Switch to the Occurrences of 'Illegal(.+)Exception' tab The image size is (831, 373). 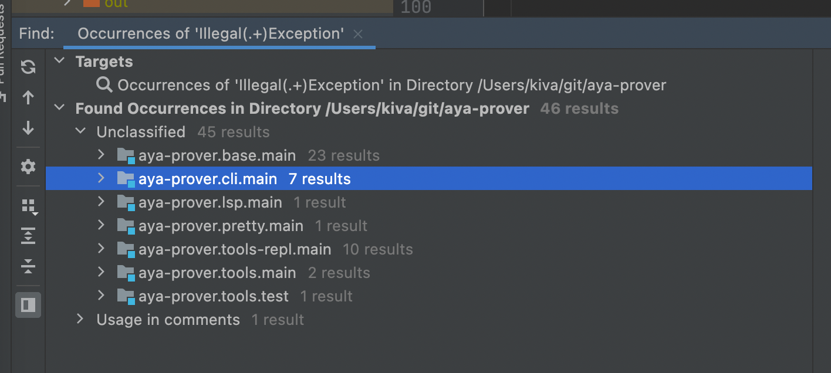pos(211,33)
